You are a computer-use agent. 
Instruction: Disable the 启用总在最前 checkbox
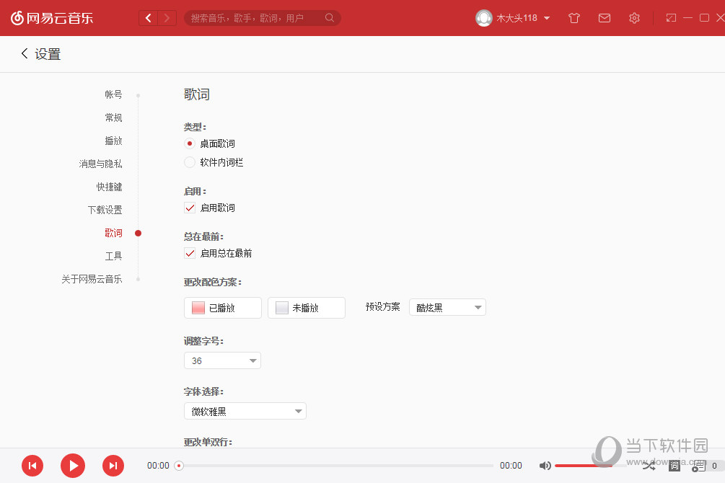[189, 253]
